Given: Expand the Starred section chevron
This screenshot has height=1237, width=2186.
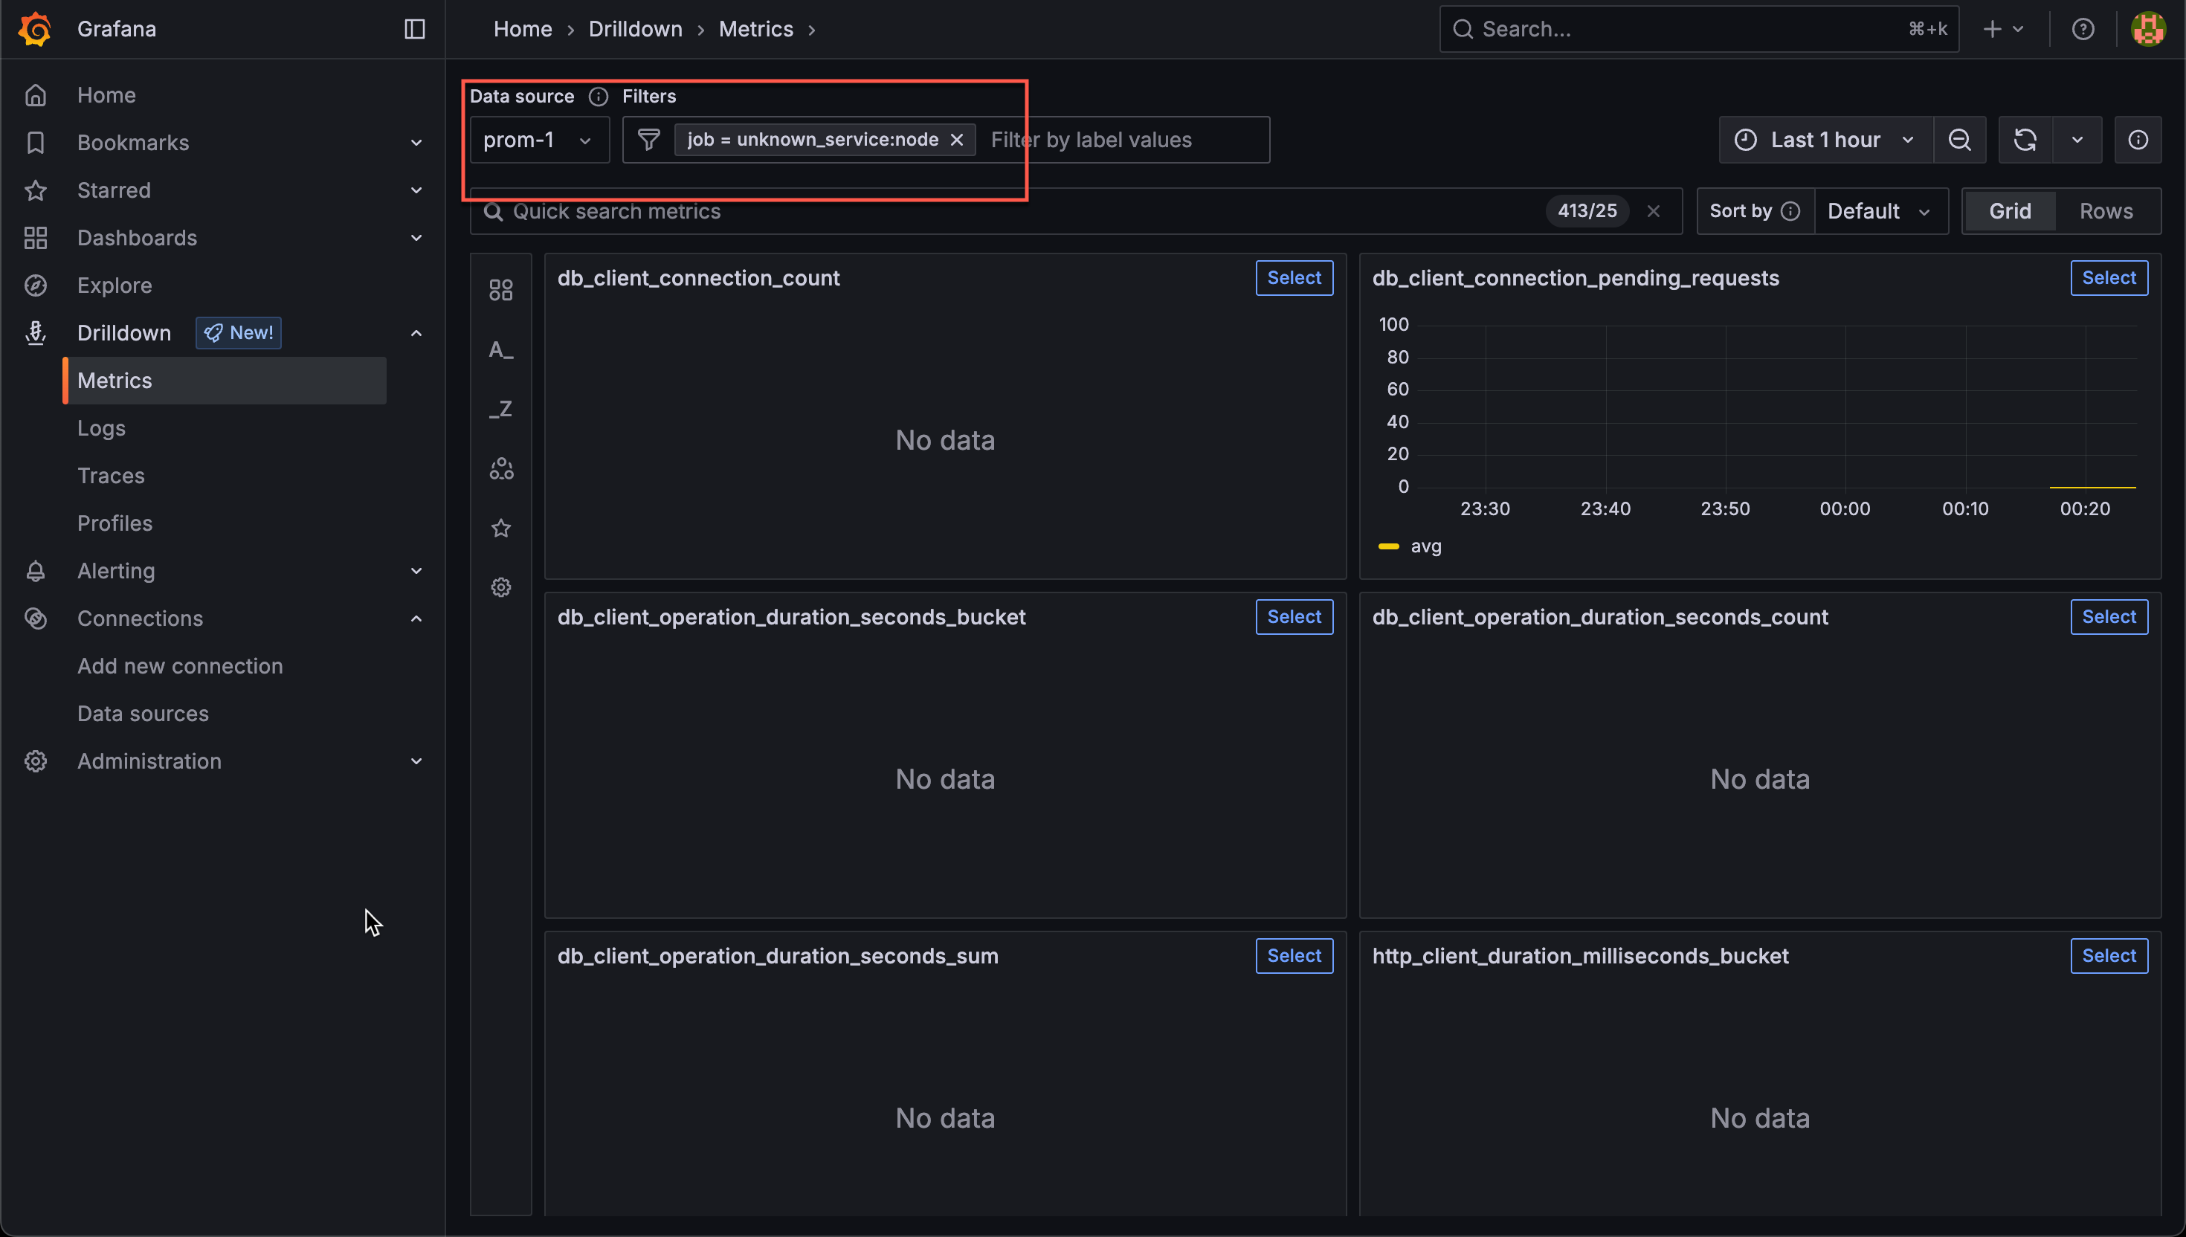Looking at the screenshot, I should pyautogui.click(x=416, y=190).
